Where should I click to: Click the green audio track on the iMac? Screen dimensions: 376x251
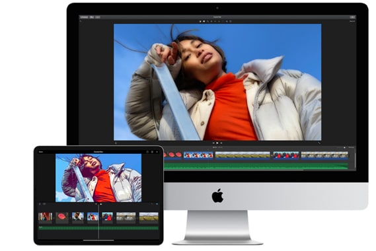point(256,166)
